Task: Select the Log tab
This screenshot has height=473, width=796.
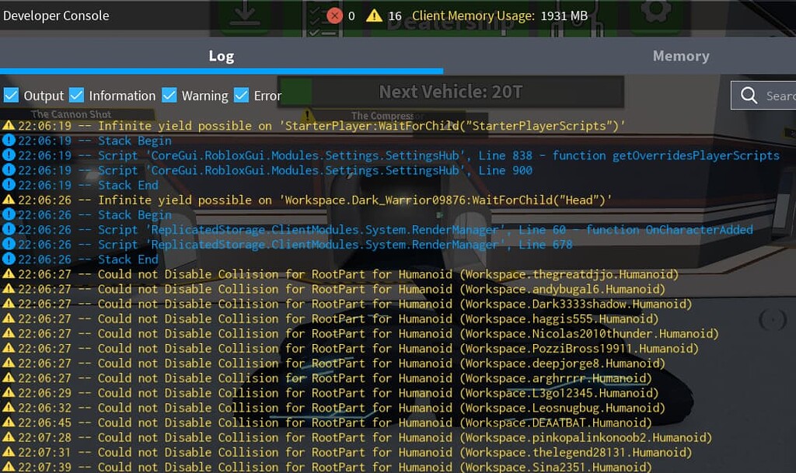Action: coord(222,55)
